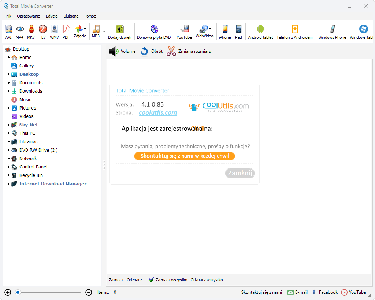Open YouTube link in status bar
This screenshot has height=300, width=375.
point(353,292)
